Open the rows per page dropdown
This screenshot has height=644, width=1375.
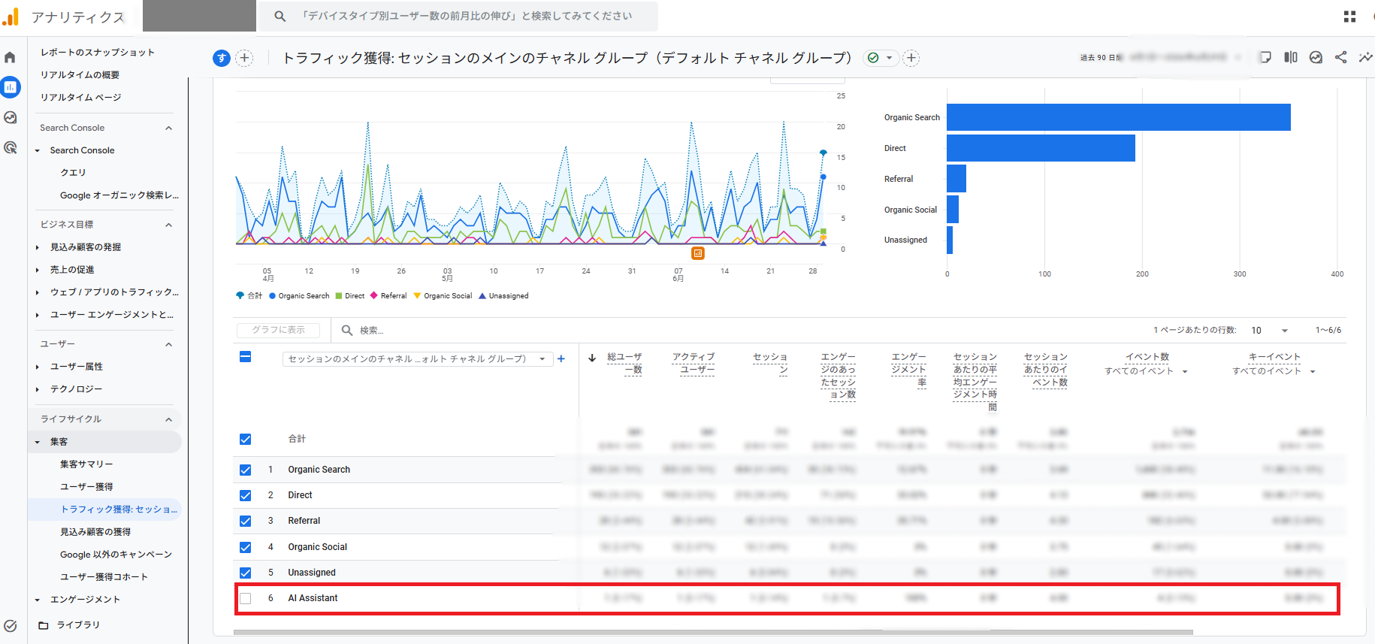(1270, 330)
